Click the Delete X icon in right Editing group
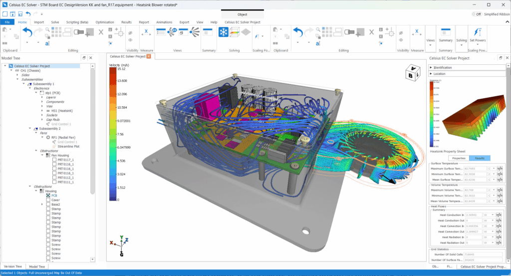Screen dimensions: 511x276 [x=371, y=32]
